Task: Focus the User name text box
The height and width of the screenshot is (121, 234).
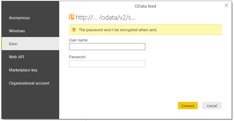Action: click(x=107, y=47)
